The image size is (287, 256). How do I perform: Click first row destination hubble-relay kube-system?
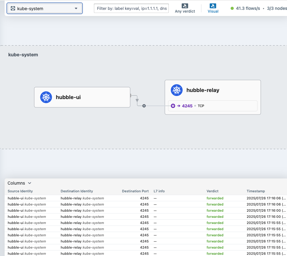[x=82, y=198]
